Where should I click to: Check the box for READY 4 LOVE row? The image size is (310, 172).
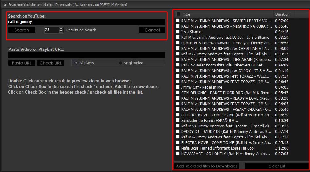pos(178,98)
